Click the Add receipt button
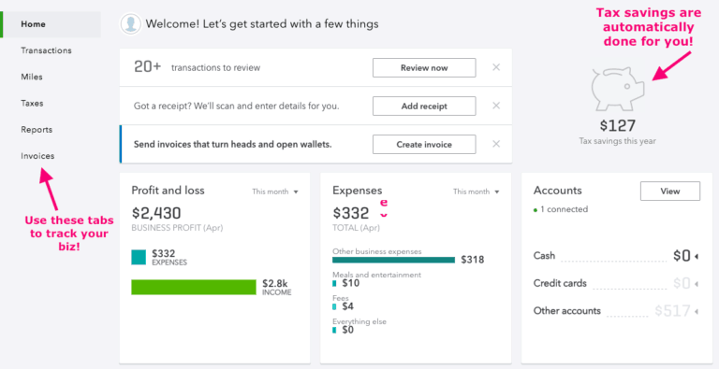The height and width of the screenshot is (369, 719). (x=424, y=106)
